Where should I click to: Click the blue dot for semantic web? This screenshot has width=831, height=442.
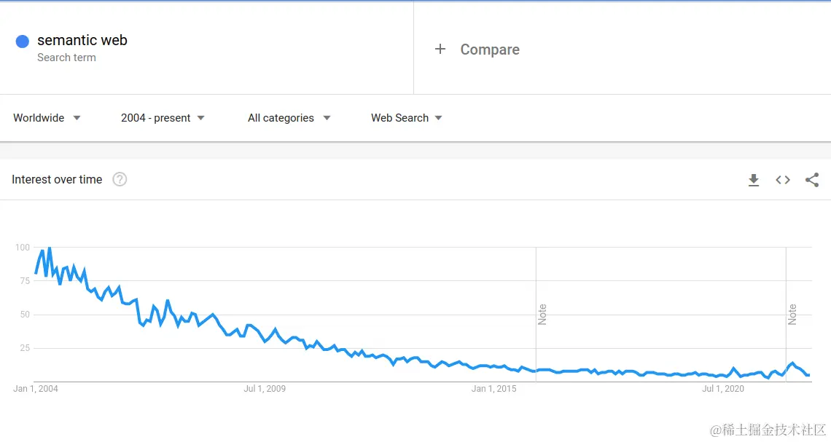pos(23,42)
